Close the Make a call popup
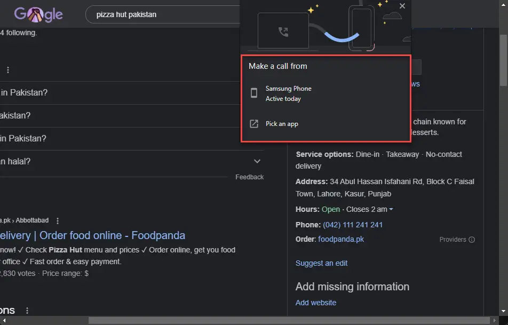 (402, 6)
